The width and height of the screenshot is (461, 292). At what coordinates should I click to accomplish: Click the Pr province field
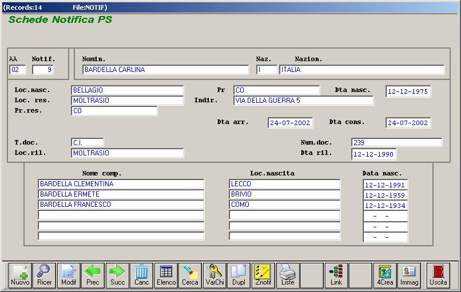point(277,90)
